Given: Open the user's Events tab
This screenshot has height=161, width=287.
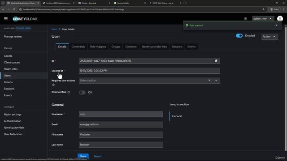Looking at the screenshot, I should 191,47.
